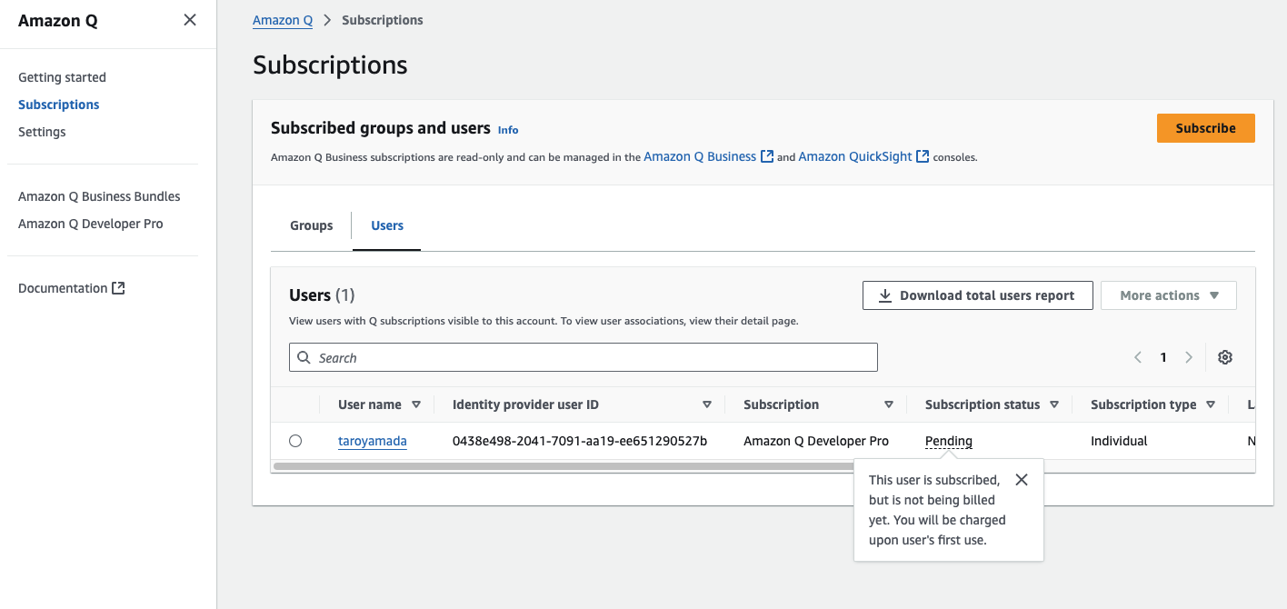Open the taroyamada user detail link
The height and width of the screenshot is (609, 1287).
tap(372, 441)
